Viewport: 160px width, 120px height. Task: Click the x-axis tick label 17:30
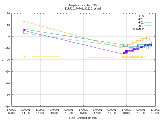coord(112,113)
